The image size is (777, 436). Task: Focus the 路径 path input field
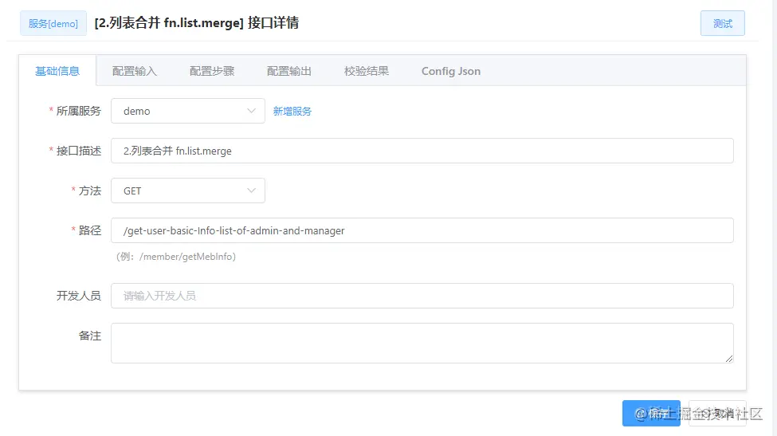click(422, 230)
